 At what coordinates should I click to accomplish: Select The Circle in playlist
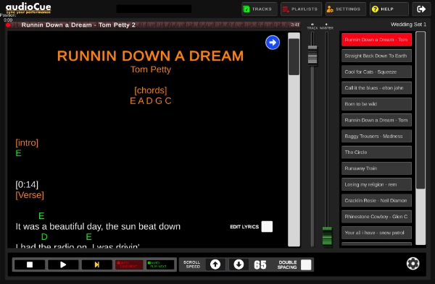[x=376, y=152]
